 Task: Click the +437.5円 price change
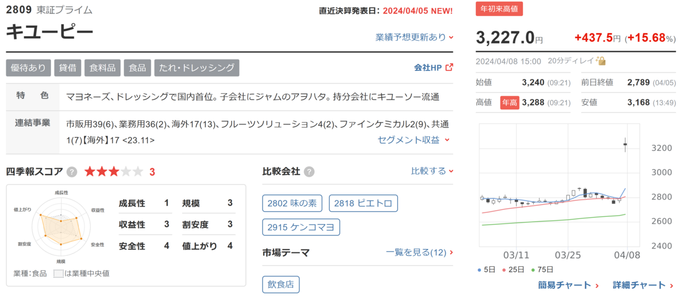point(598,38)
